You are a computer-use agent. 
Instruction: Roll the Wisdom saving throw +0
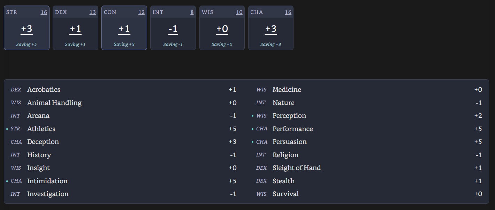click(222, 45)
